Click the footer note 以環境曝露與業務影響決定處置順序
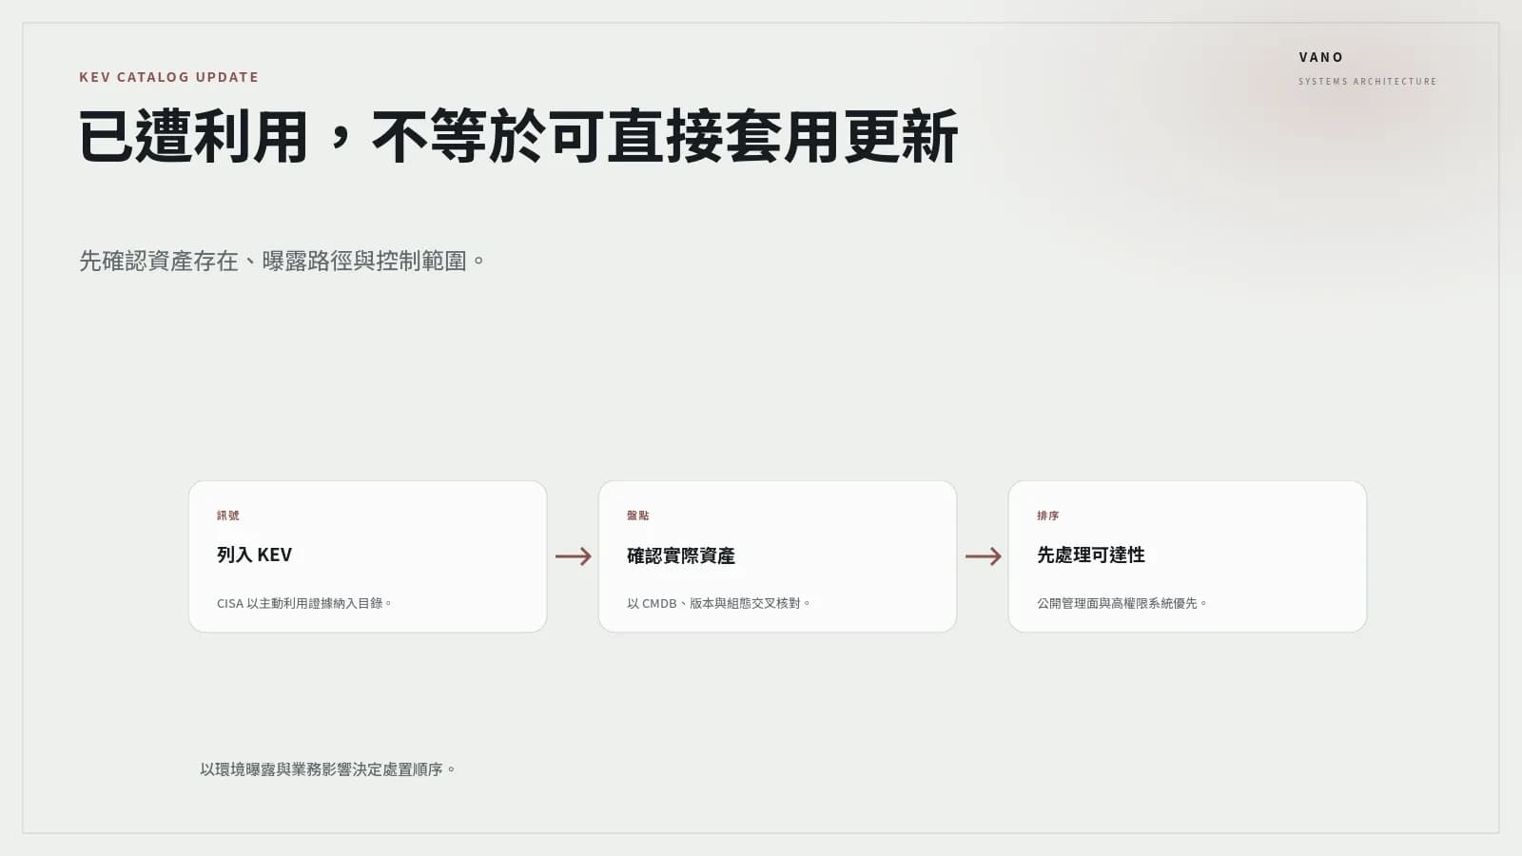 pos(327,769)
